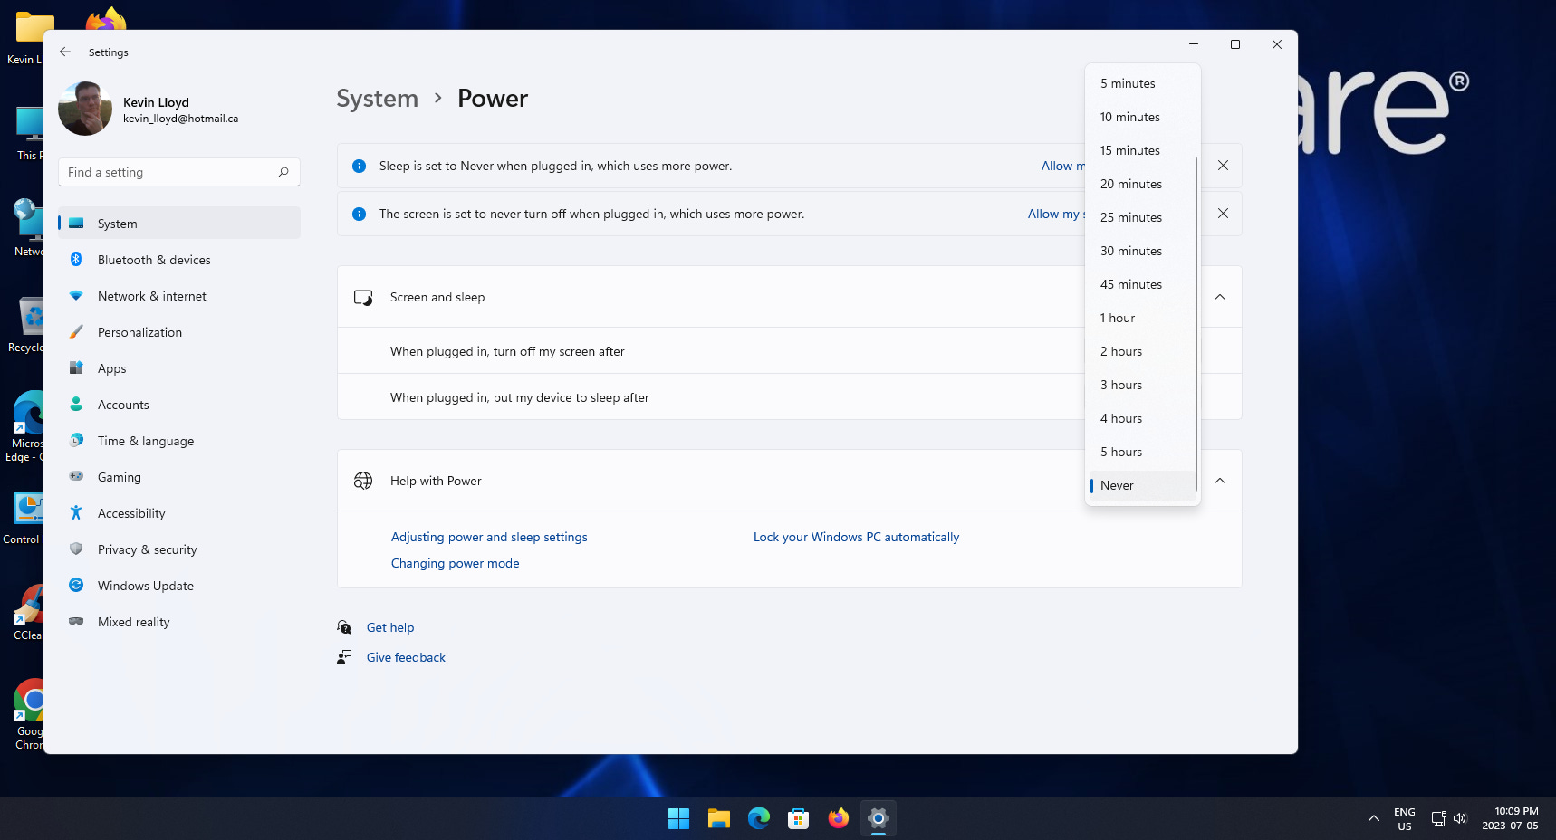Open Time & language settings
Viewport: 1556px width, 840px height.
(x=179, y=441)
